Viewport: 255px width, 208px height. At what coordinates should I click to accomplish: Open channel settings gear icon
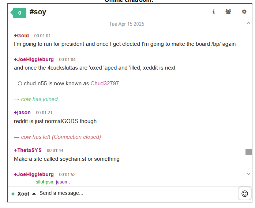244,12
